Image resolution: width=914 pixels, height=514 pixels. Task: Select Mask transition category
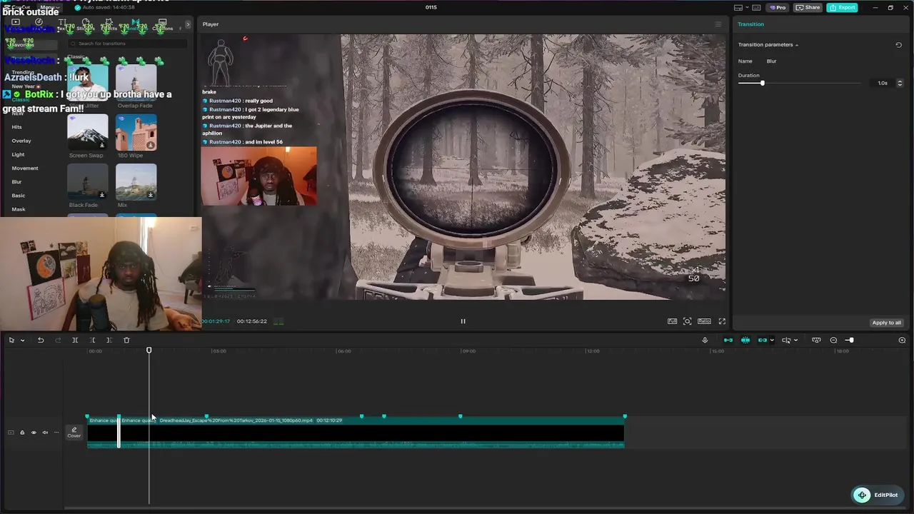tap(19, 210)
